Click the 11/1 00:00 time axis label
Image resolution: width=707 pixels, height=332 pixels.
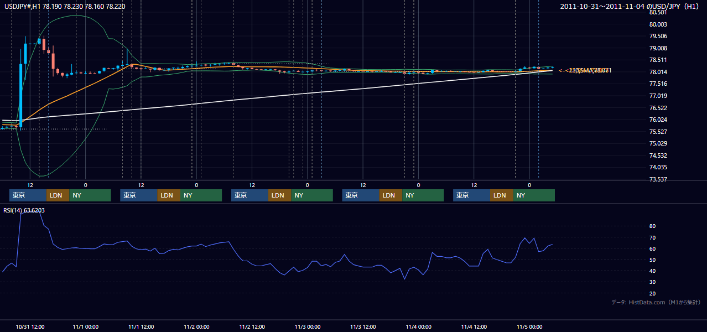(86, 326)
